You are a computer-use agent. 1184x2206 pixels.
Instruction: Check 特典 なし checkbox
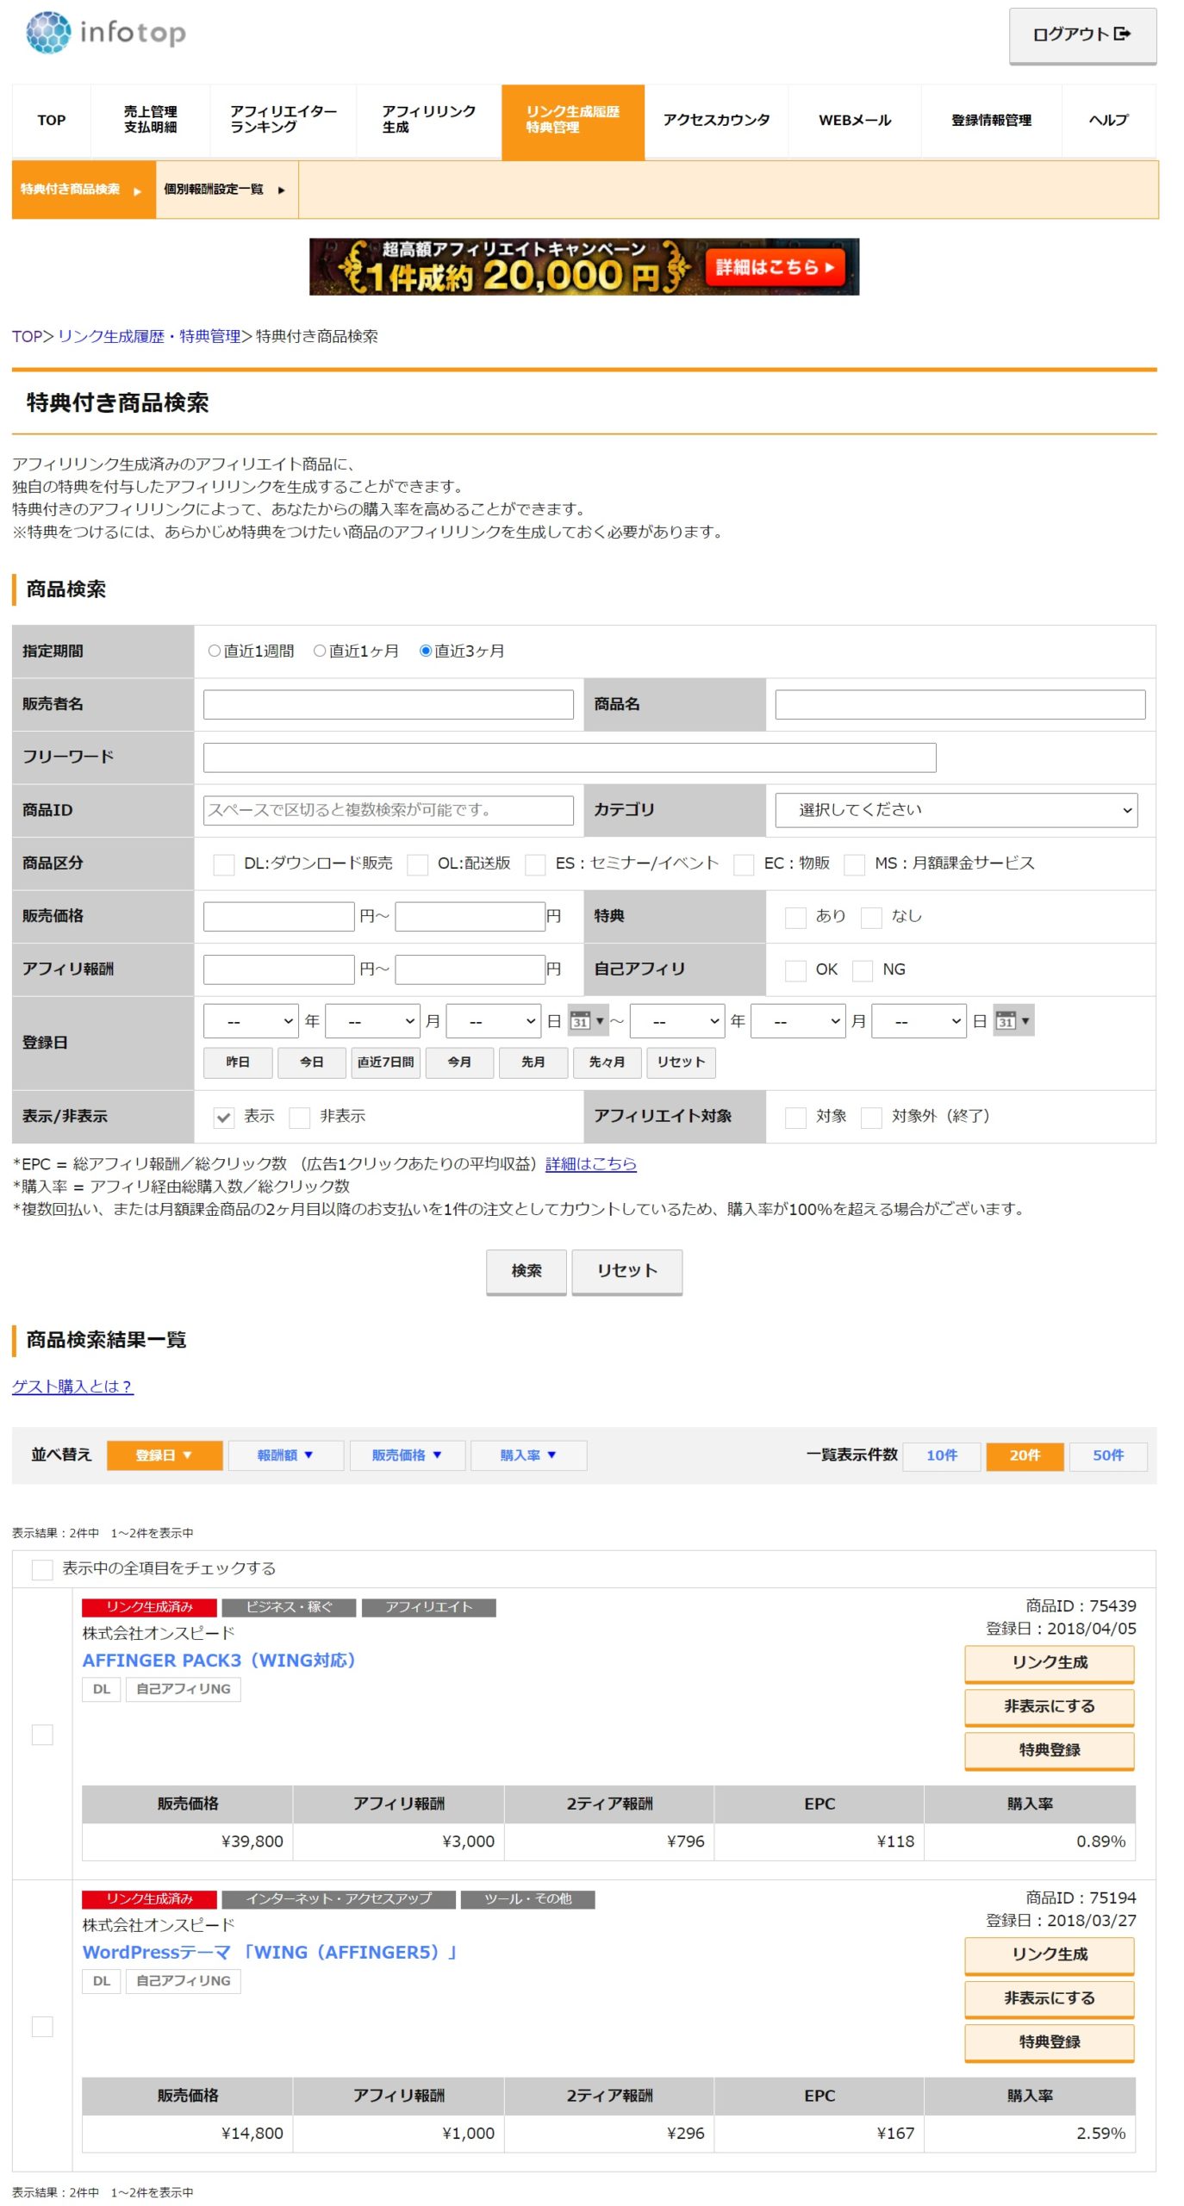[872, 918]
